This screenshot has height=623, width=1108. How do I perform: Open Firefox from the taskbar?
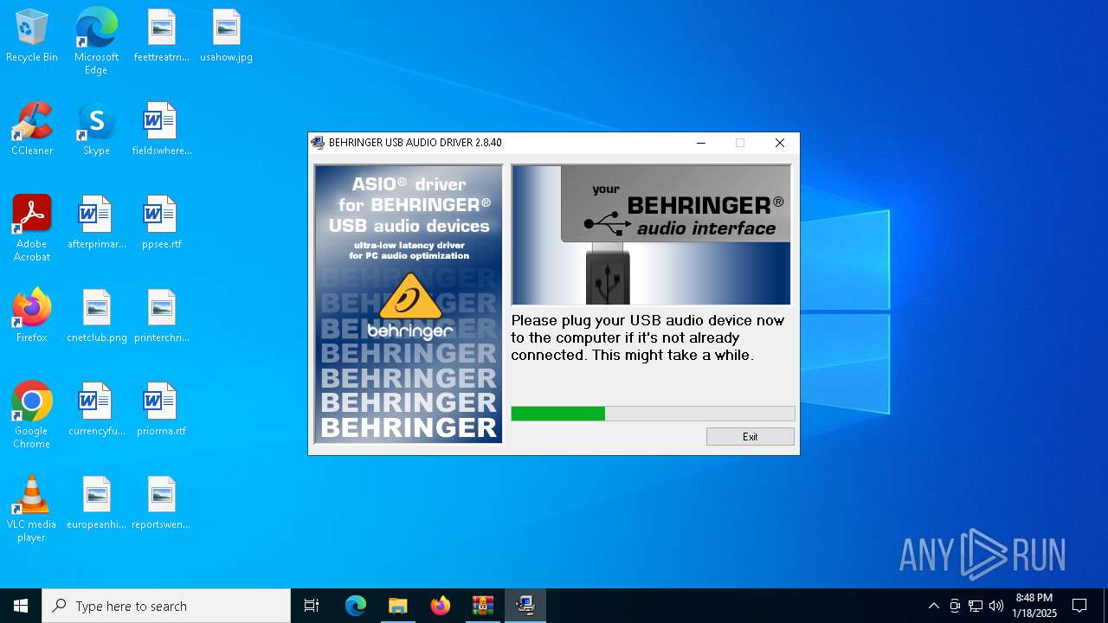(441, 606)
